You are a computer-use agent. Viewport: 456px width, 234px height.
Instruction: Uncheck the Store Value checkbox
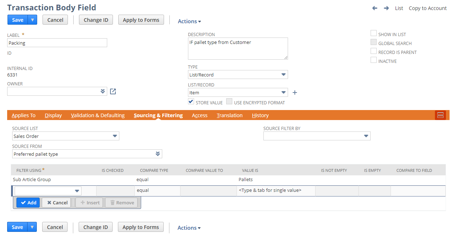point(191,101)
